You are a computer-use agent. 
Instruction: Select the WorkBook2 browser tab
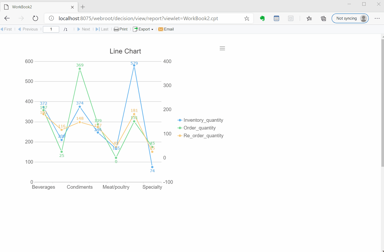pos(36,7)
